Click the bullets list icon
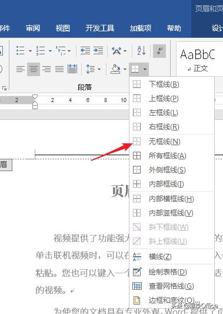The image size is (223, 314). click(21, 51)
